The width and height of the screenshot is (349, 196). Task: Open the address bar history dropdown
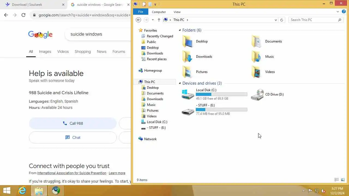(x=276, y=20)
